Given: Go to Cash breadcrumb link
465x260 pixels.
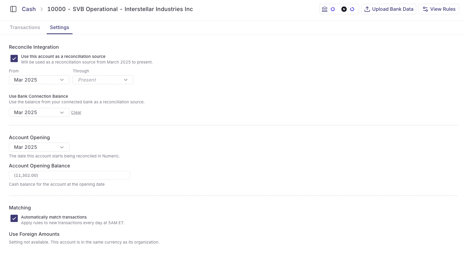Looking at the screenshot, I should pyautogui.click(x=29, y=9).
